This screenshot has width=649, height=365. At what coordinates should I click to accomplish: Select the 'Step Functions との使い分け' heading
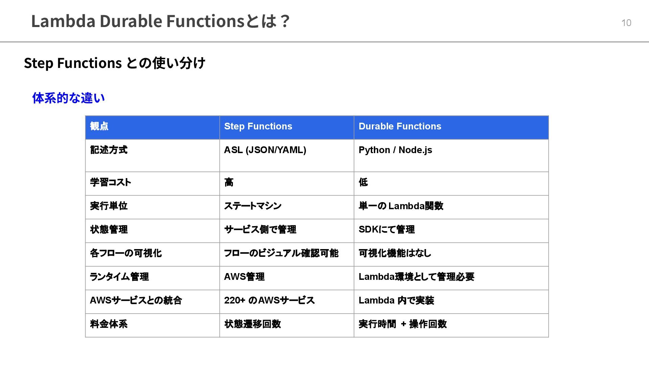[x=115, y=63]
